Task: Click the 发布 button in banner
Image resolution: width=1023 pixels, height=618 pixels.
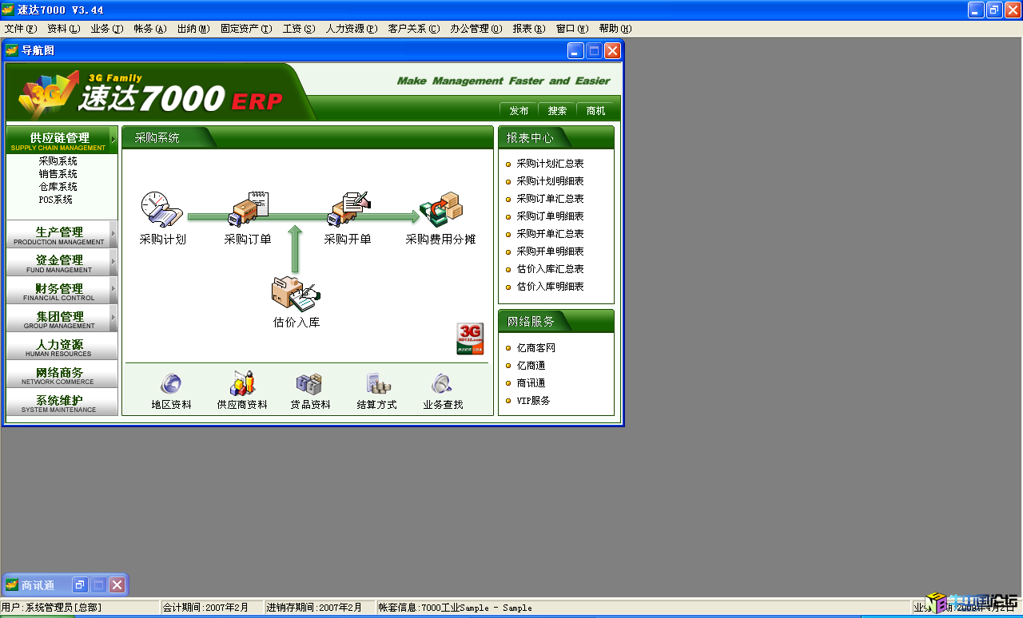Action: pos(519,111)
